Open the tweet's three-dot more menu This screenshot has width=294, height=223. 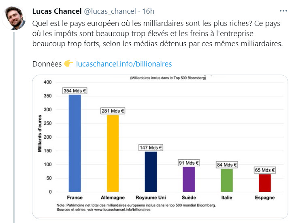click(283, 10)
